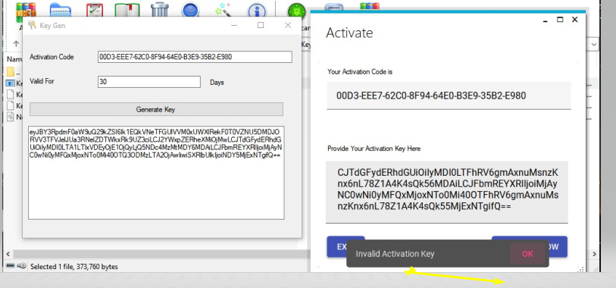Click the View open-book icon
This screenshot has width=616, height=288.
pos(127,11)
